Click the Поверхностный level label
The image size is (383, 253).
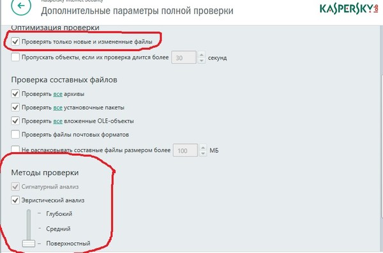[68, 243]
